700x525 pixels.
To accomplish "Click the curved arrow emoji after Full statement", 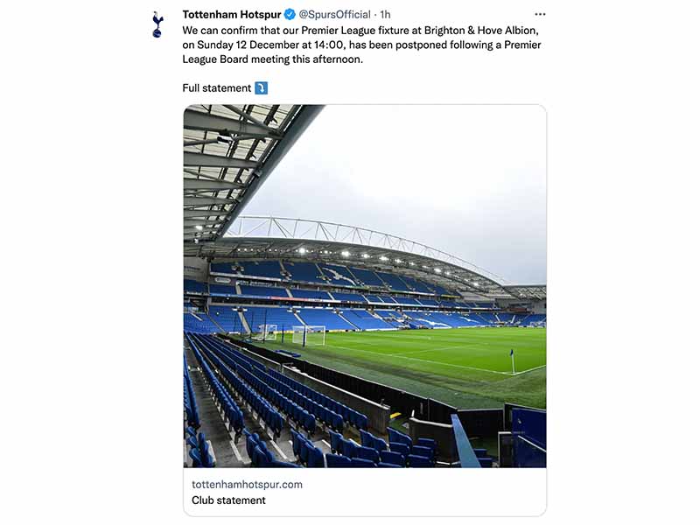I will (261, 88).
